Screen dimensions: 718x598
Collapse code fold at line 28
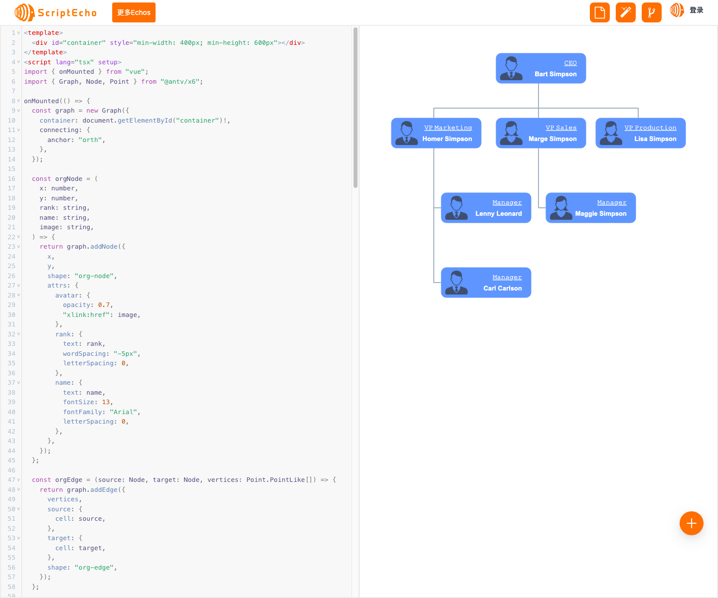(x=19, y=295)
